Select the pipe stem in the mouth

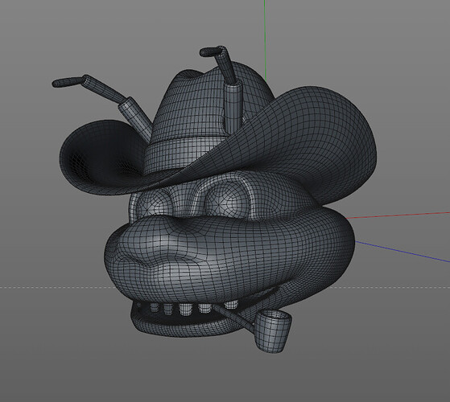pos(234,318)
